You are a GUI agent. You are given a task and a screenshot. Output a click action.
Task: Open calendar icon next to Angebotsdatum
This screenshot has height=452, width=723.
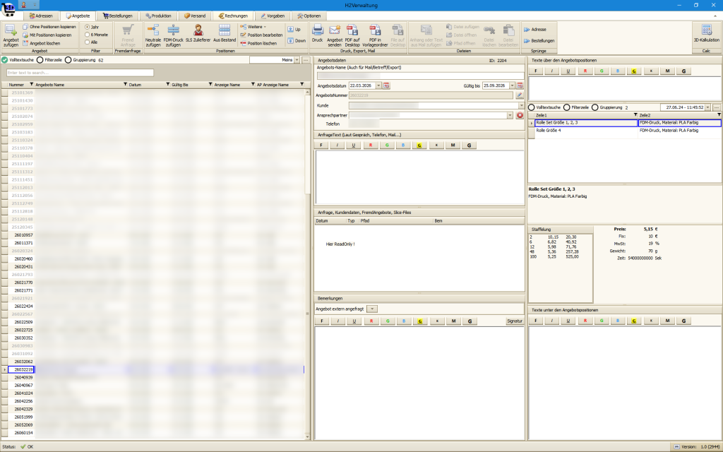point(386,85)
